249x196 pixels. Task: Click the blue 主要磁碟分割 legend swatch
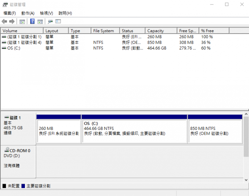[23, 186]
